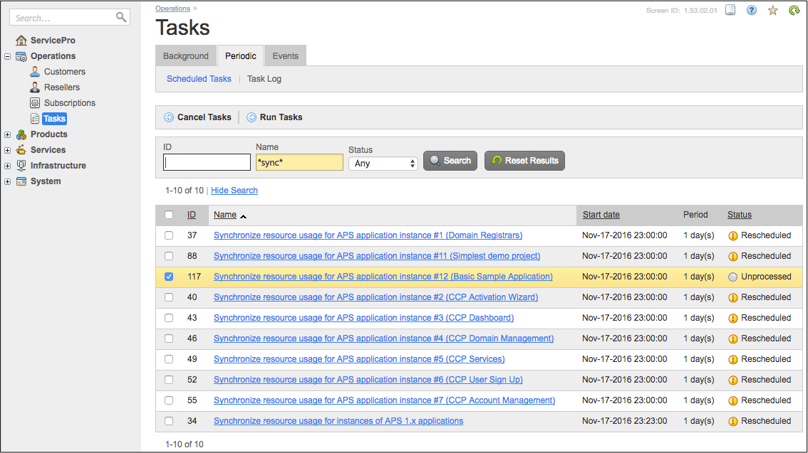Screen dimensions: 808x453
Task: Click the Hide Search link
Action: 234,191
